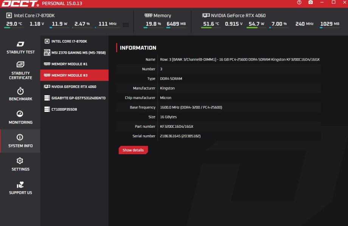Click the OCCT logo

click(20, 3)
